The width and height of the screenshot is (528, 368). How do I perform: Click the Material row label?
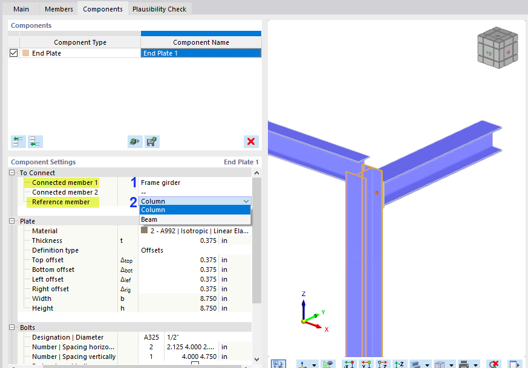point(45,231)
